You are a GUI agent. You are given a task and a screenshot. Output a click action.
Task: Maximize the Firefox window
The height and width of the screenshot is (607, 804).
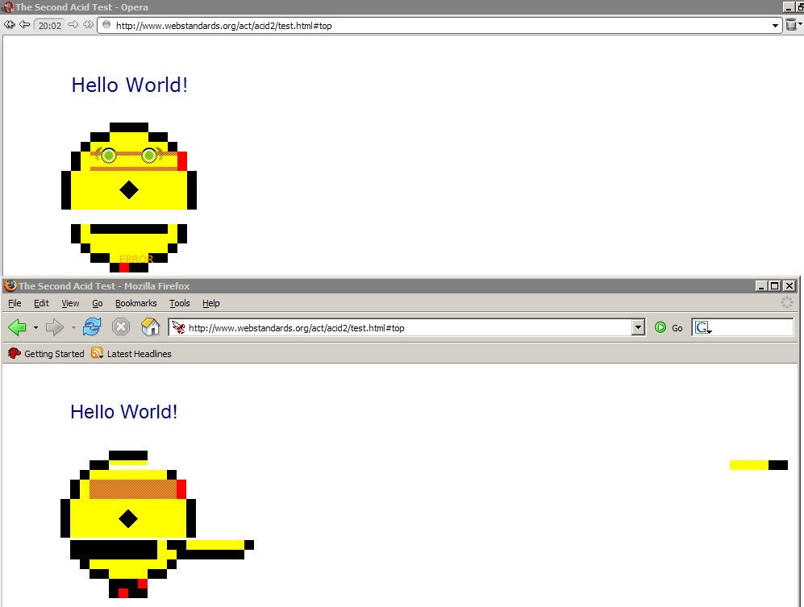click(x=775, y=286)
